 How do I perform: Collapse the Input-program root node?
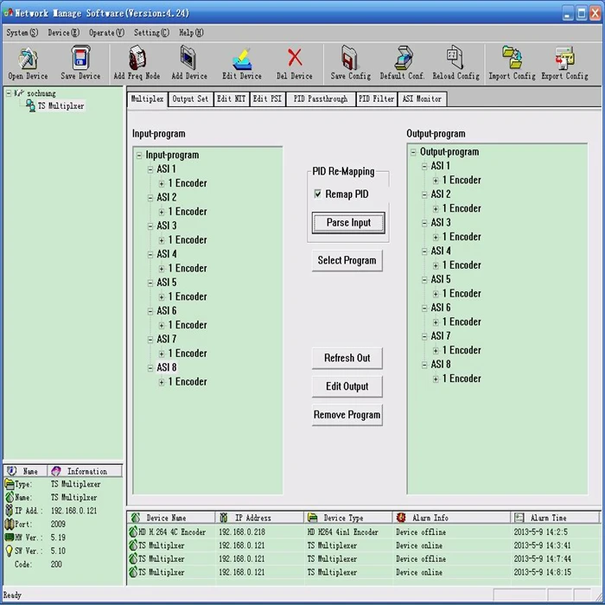[139, 156]
